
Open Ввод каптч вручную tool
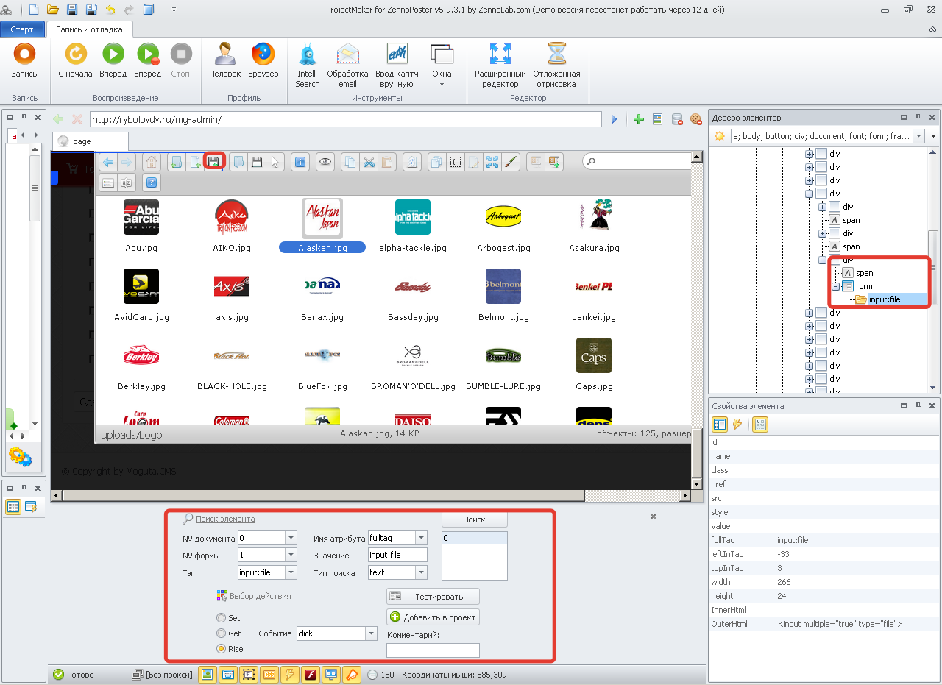397,54
